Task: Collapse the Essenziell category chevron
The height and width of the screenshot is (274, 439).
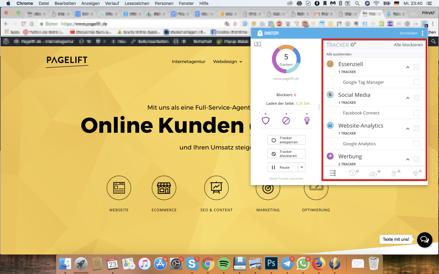Action: pos(408,67)
